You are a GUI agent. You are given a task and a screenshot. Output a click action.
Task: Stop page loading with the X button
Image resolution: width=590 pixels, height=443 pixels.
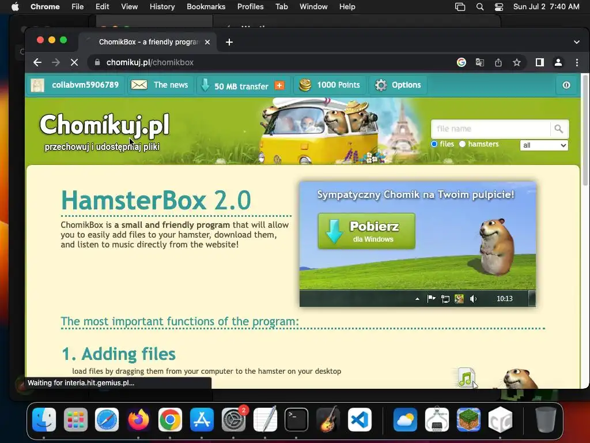click(x=74, y=62)
